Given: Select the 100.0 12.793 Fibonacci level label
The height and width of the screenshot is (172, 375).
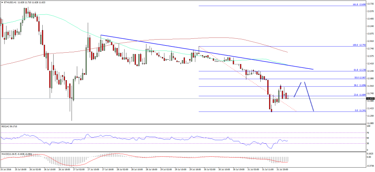Looking at the screenshot, I should click(x=359, y=45).
